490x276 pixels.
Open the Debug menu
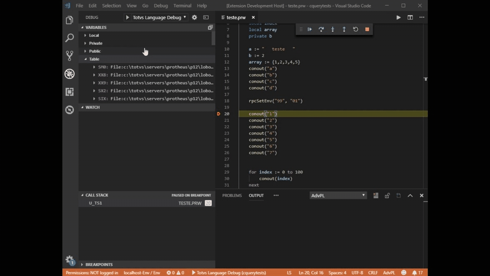(x=161, y=5)
